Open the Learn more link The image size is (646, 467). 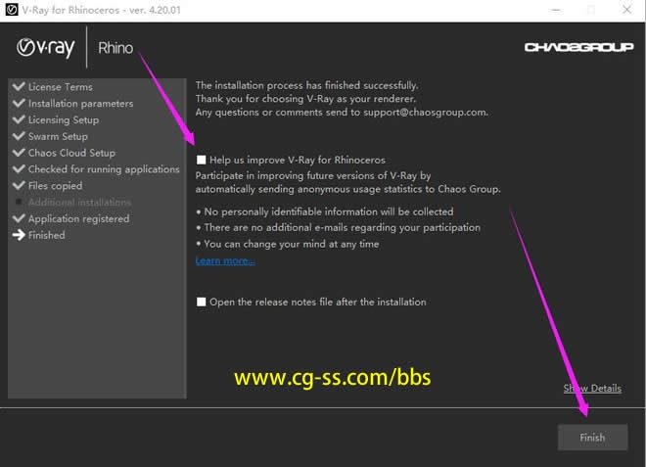(x=225, y=260)
